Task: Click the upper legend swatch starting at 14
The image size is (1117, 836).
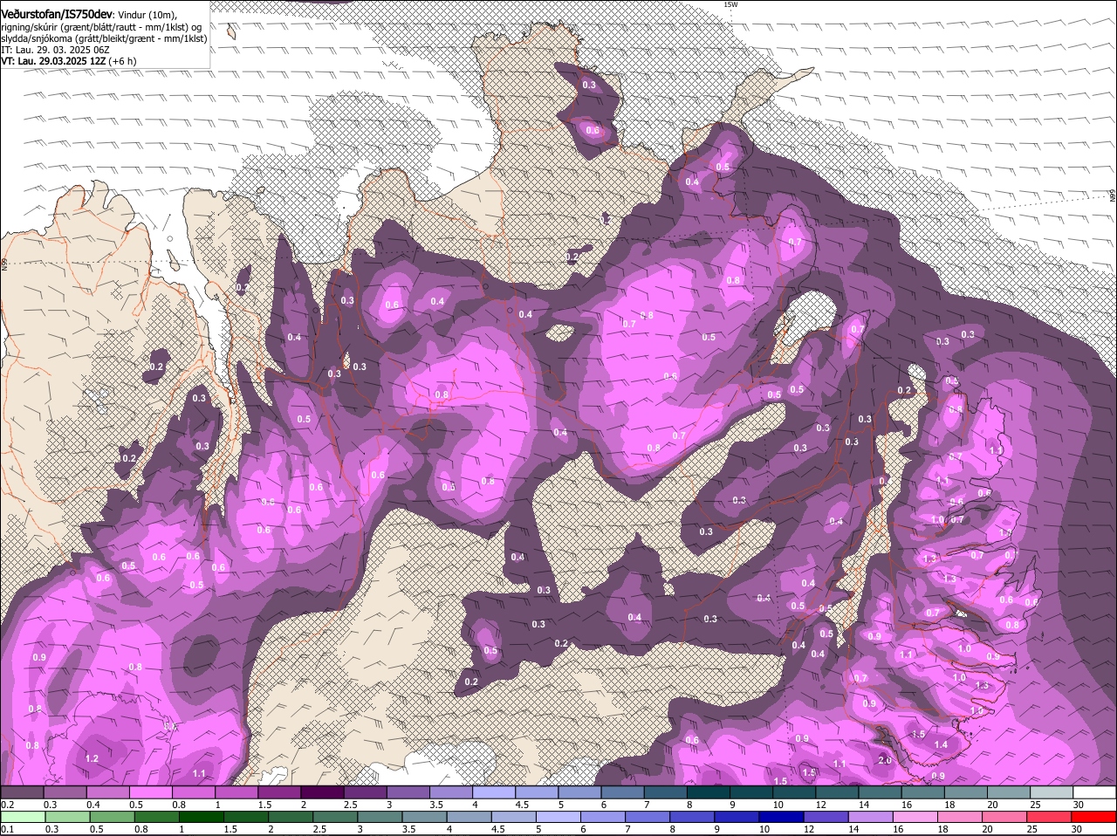Action: (x=881, y=792)
